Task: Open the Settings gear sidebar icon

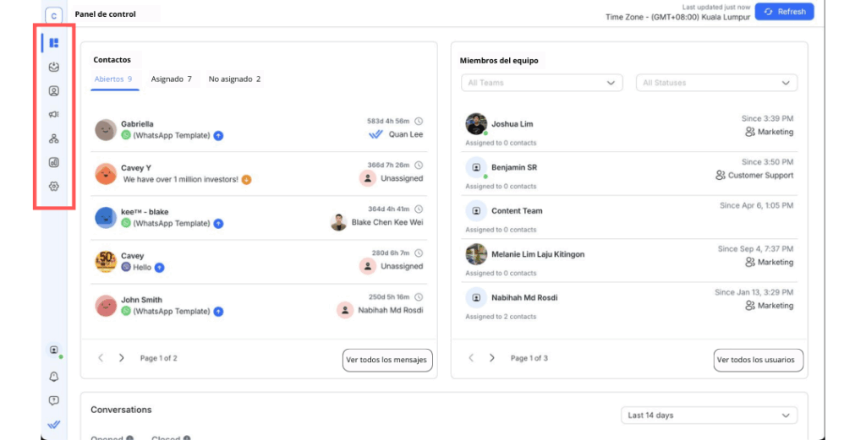Action: point(53,187)
